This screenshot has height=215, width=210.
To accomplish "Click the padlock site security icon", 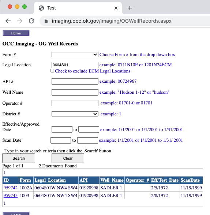I will [46, 21].
